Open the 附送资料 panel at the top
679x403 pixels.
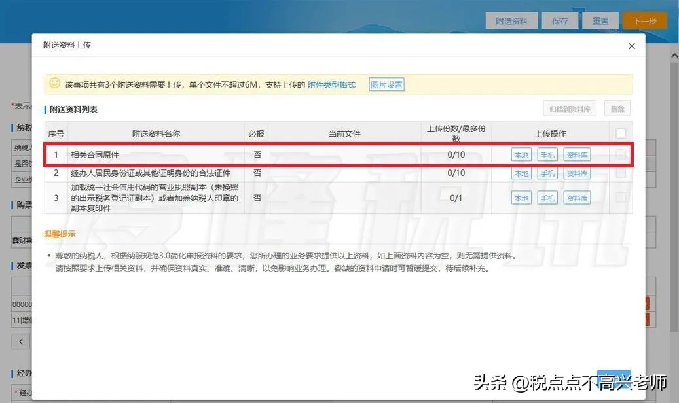pyautogui.click(x=511, y=20)
